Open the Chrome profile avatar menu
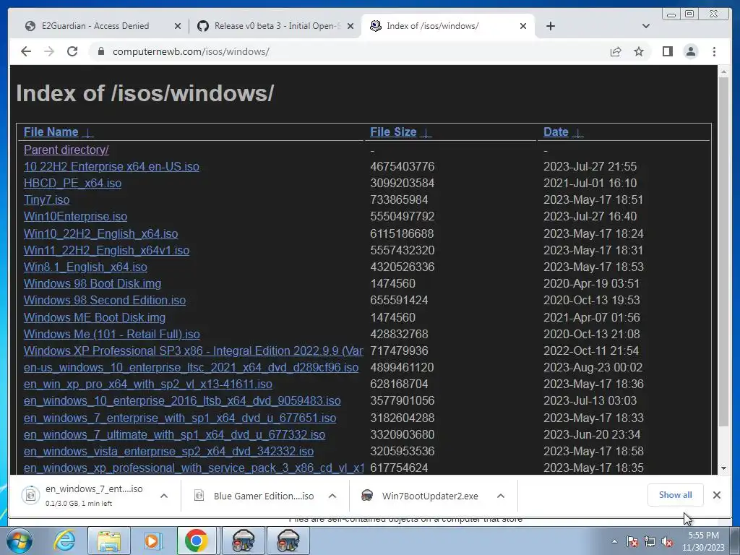Viewport: 740px width, 555px height. point(690,51)
